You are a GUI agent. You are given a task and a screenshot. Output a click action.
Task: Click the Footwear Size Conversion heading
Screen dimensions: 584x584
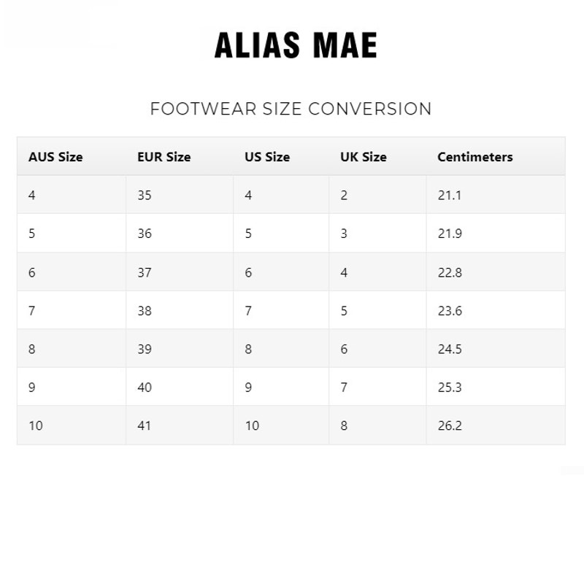[x=291, y=109]
